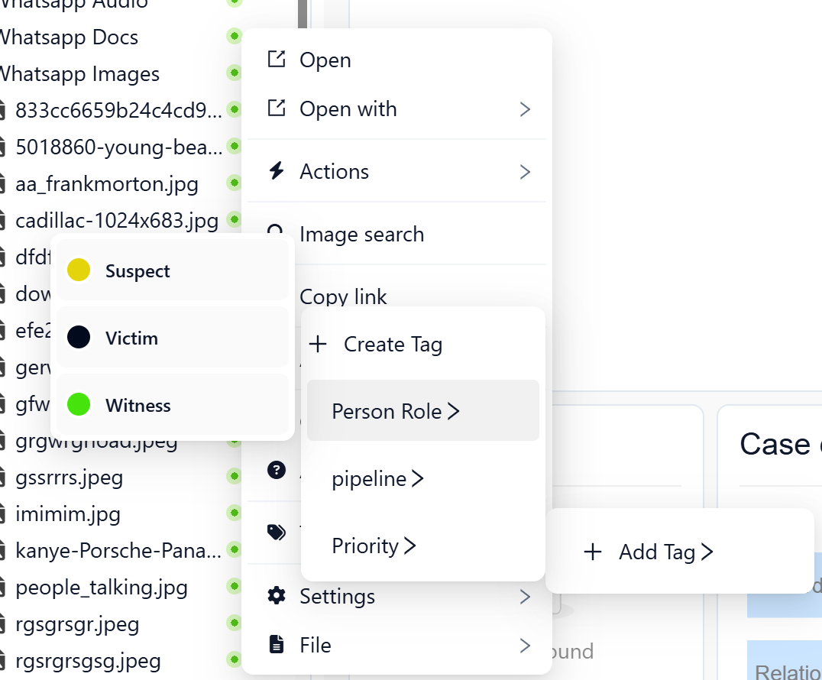Click the plus icon beside Create Tag
Viewport: 822px width, 680px height.
318,345
